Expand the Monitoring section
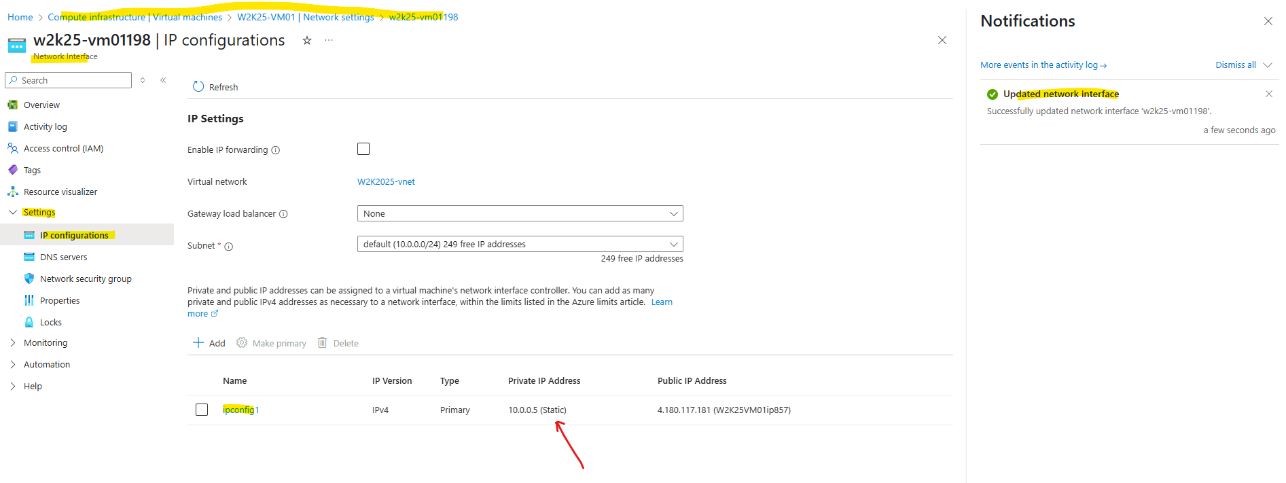 (x=13, y=342)
